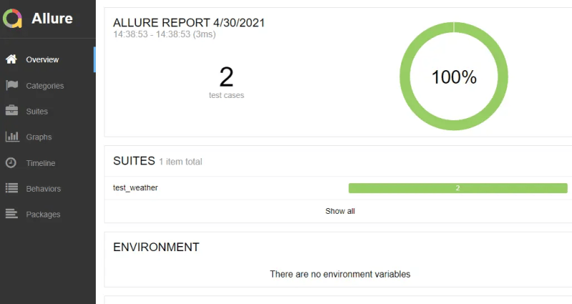Click the green passed bar for test_weather
This screenshot has height=304, width=572.
click(x=458, y=188)
